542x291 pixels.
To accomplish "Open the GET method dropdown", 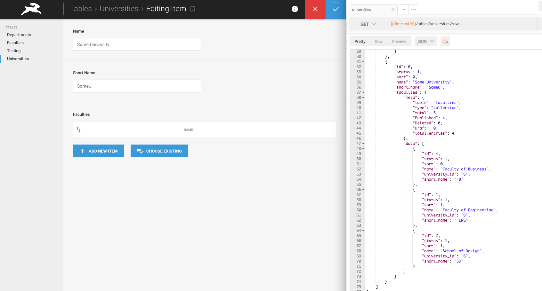I will tap(368, 24).
